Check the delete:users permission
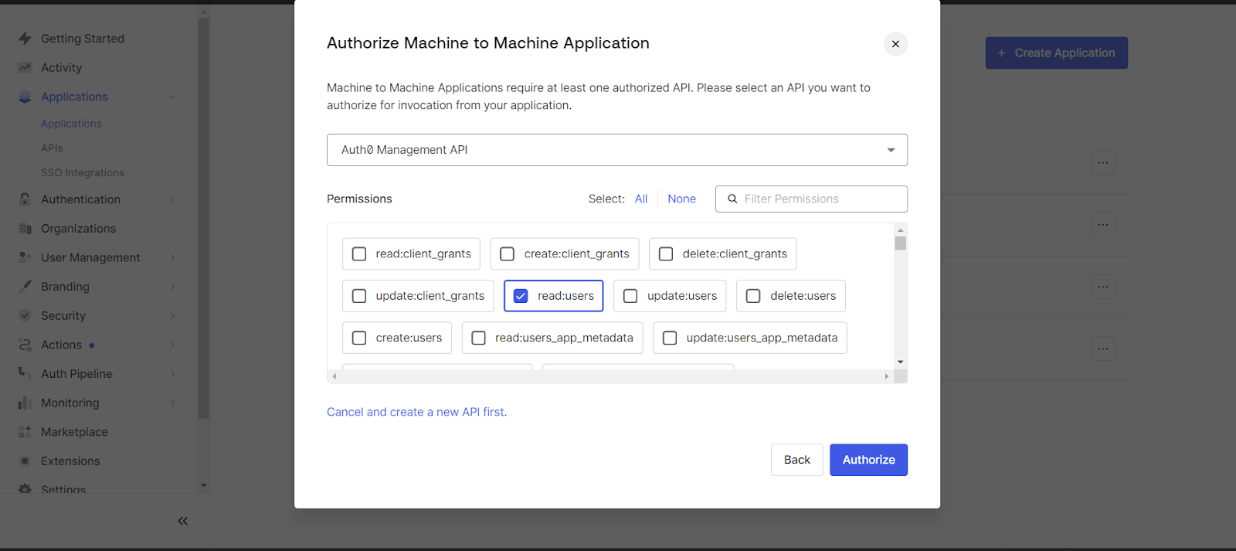This screenshot has height=551, width=1236. [x=753, y=296]
